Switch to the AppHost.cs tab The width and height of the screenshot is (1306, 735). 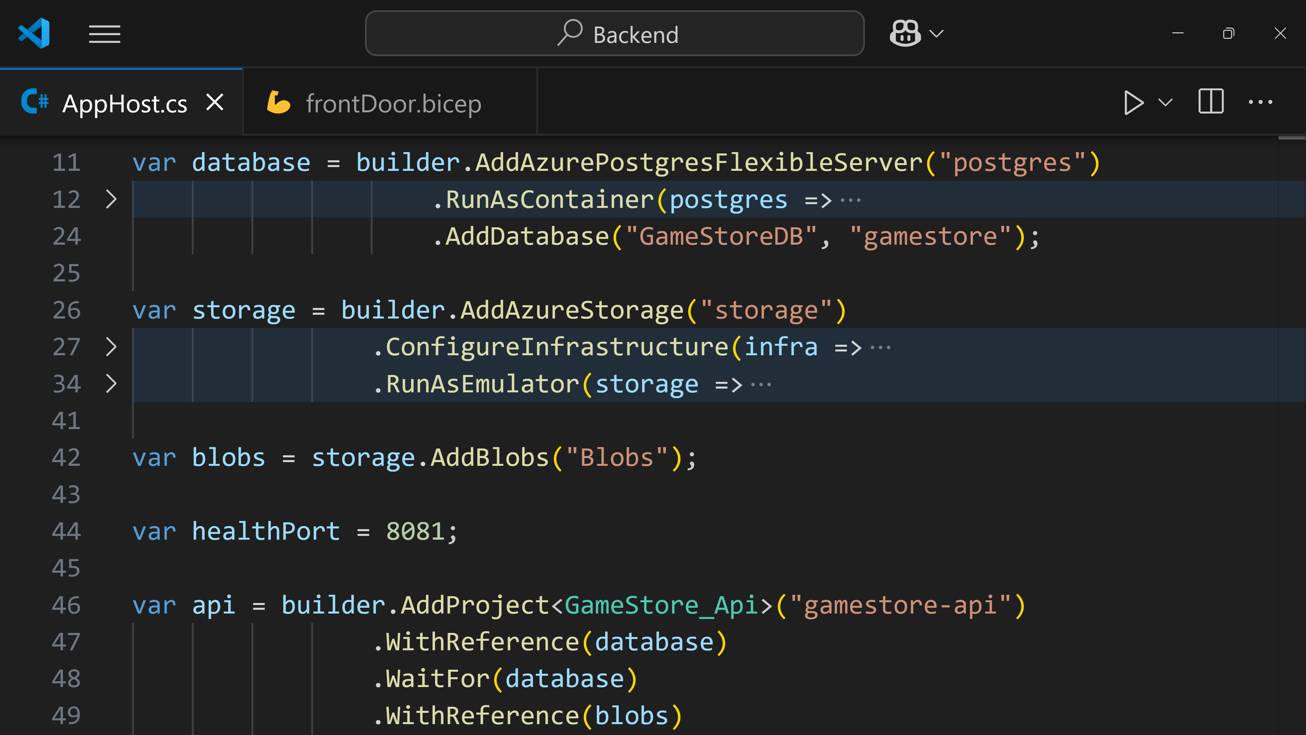point(121,103)
